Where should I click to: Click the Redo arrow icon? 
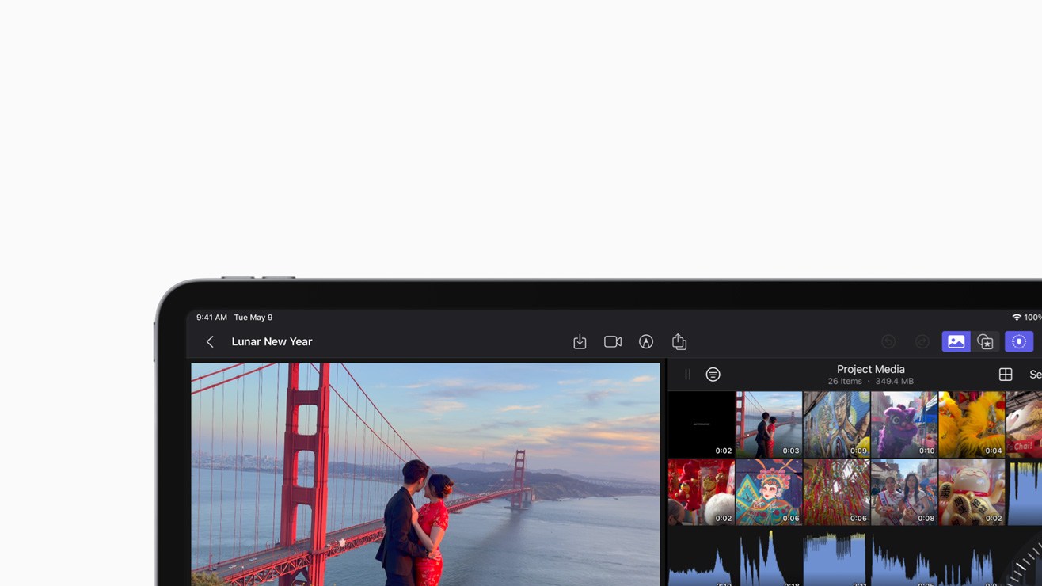click(x=922, y=342)
